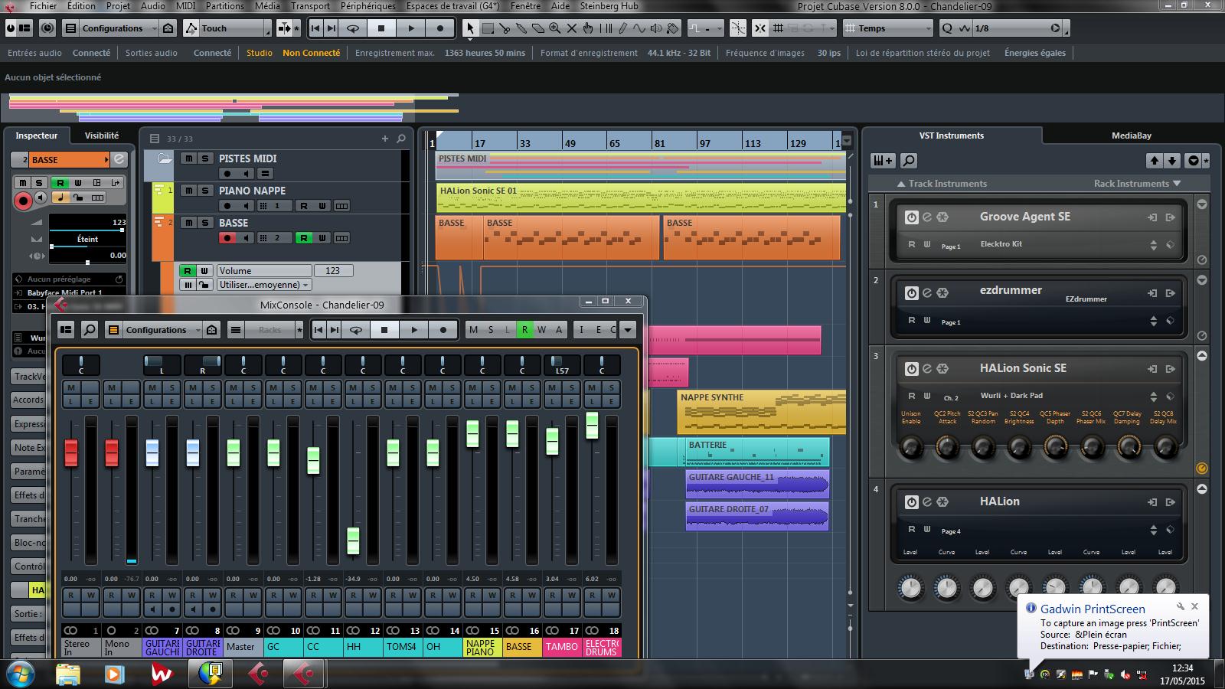
Task: Select TAMBO channel label in MixConsole
Action: (x=562, y=648)
